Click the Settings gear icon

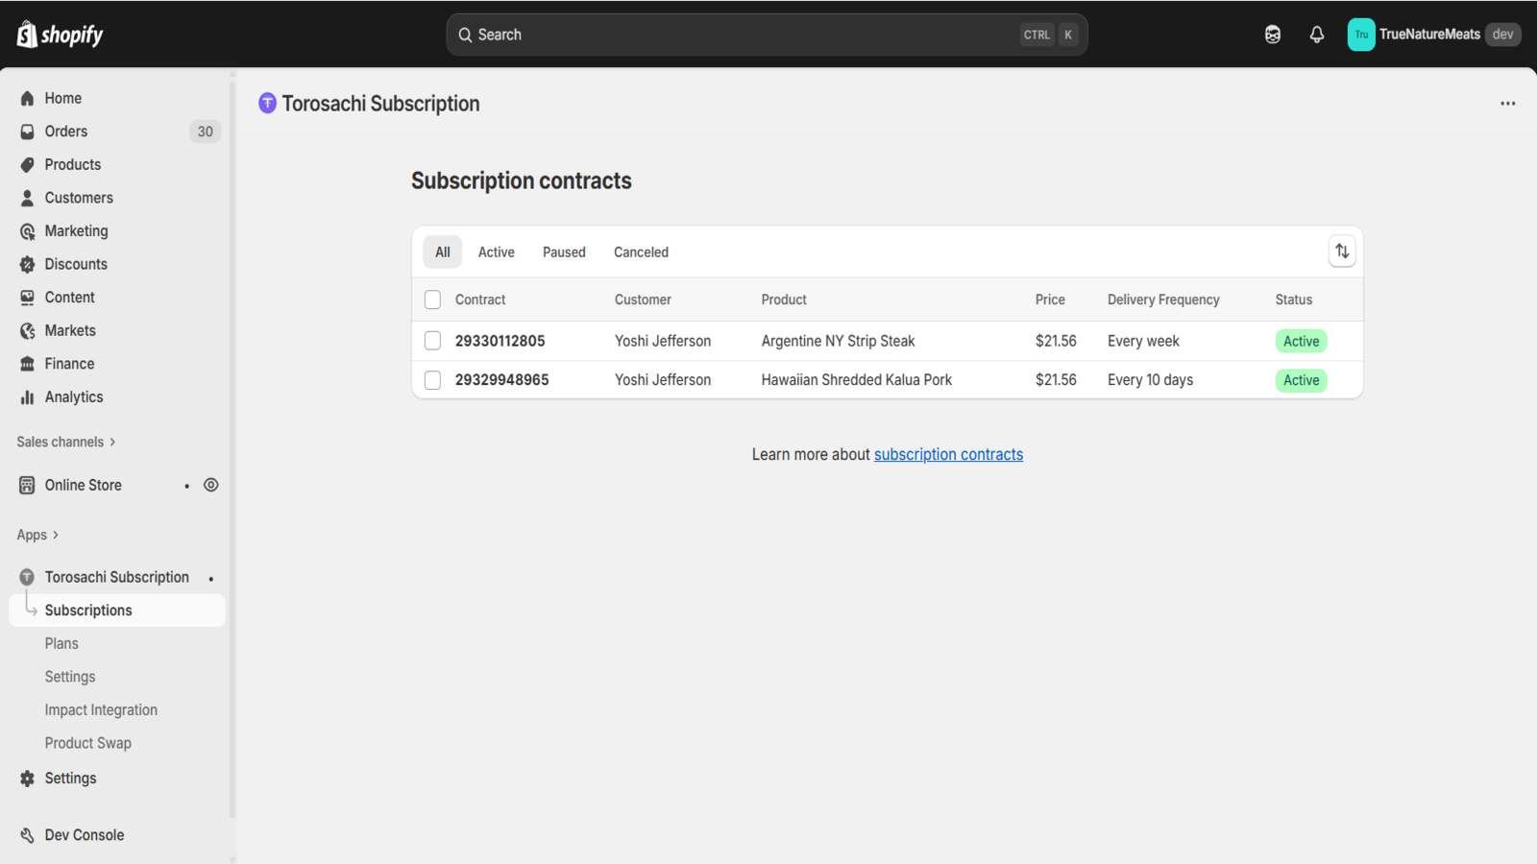[x=27, y=779]
